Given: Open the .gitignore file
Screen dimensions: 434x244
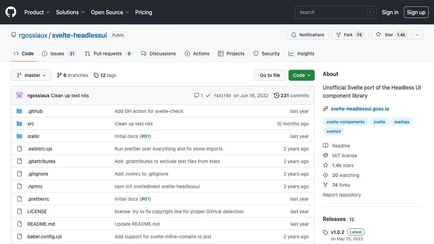Looking at the screenshot, I should coord(37,174).
